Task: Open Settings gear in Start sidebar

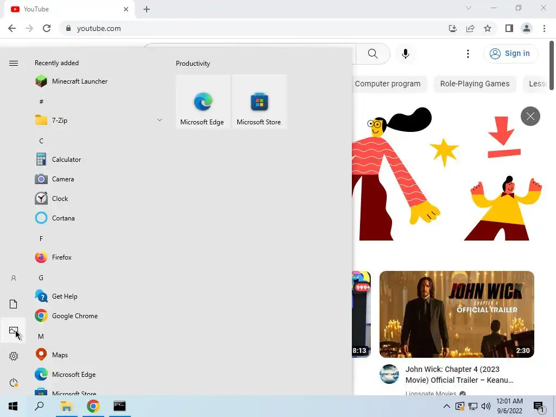Action: coord(14,356)
